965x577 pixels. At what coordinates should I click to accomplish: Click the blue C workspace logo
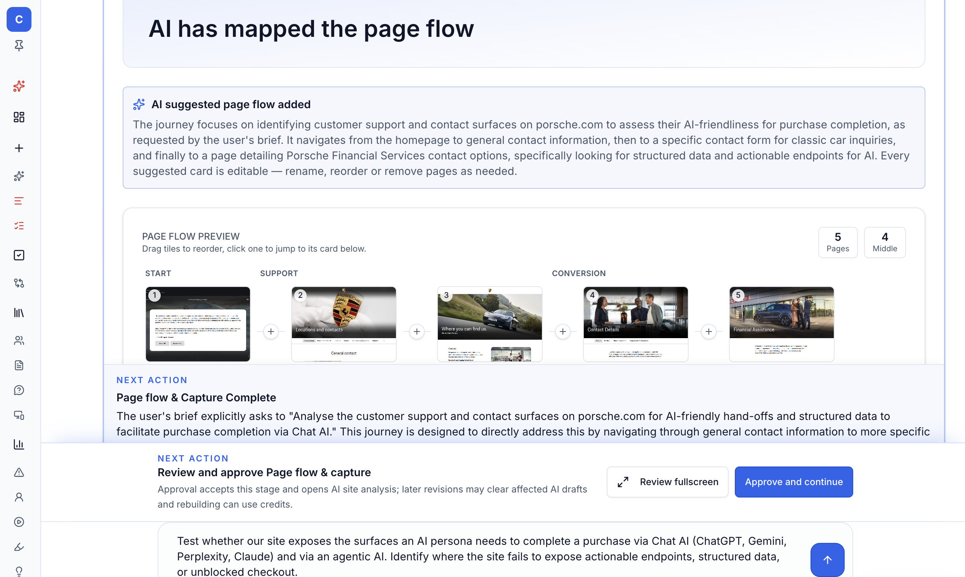tap(19, 19)
